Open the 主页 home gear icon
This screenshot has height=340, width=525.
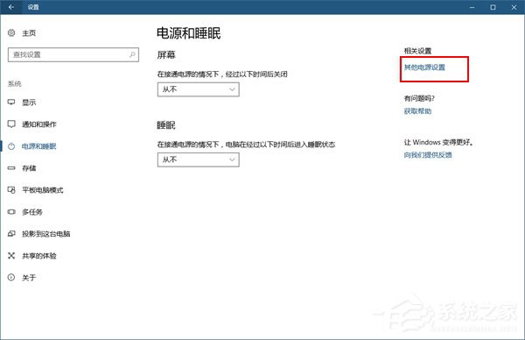11,32
